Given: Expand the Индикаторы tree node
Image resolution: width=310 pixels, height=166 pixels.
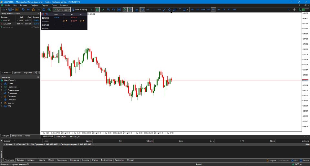Looking at the screenshot, I should [x=2, y=90].
